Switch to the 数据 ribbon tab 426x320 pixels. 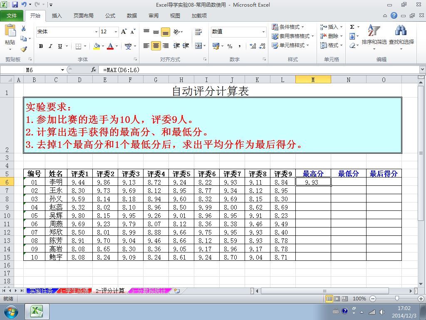(132, 16)
